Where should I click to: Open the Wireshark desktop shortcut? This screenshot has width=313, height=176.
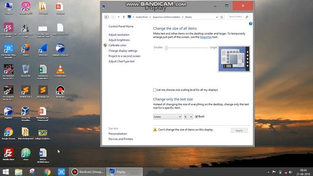[43, 50]
